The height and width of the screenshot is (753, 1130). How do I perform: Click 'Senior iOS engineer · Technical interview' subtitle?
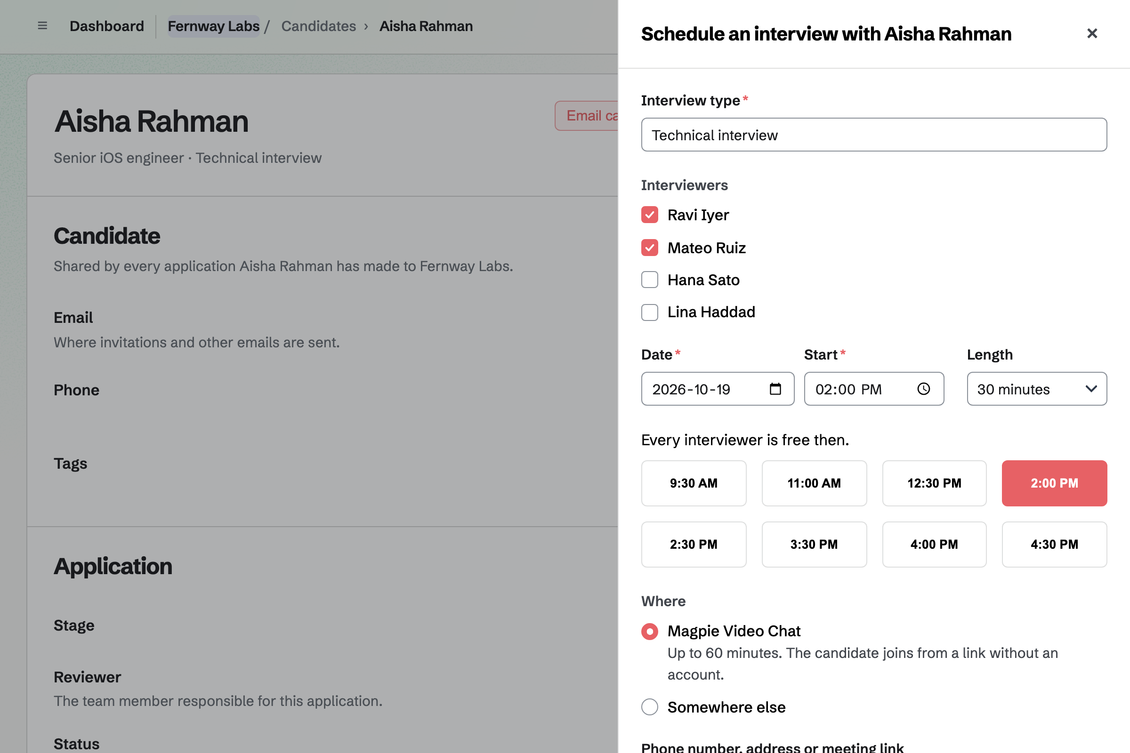(188, 158)
